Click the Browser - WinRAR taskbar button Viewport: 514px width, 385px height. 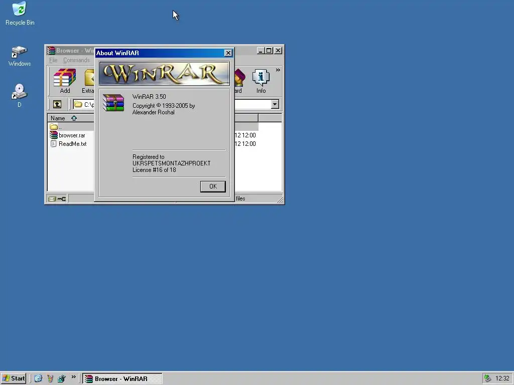[x=122, y=378]
